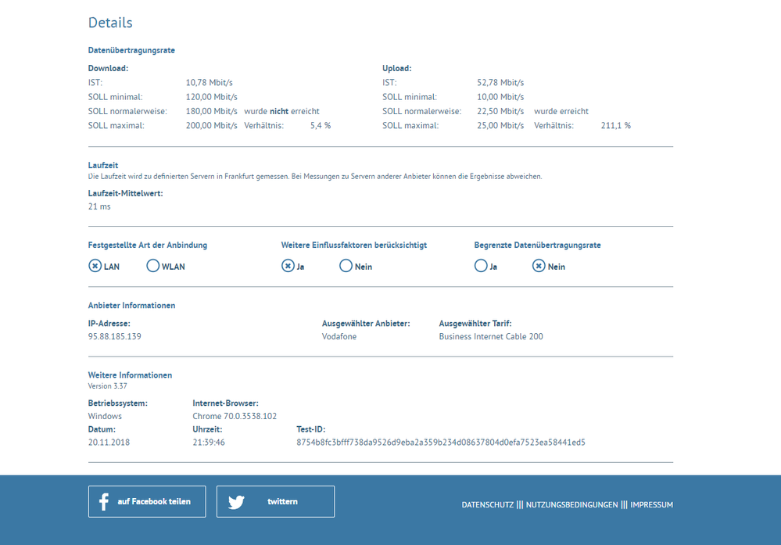
Task: Click the provider name Vodafone
Action: click(x=339, y=336)
